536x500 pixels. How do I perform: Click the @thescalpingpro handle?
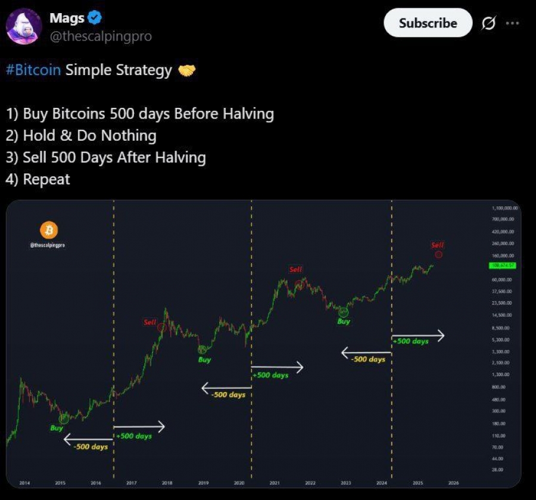click(x=101, y=36)
